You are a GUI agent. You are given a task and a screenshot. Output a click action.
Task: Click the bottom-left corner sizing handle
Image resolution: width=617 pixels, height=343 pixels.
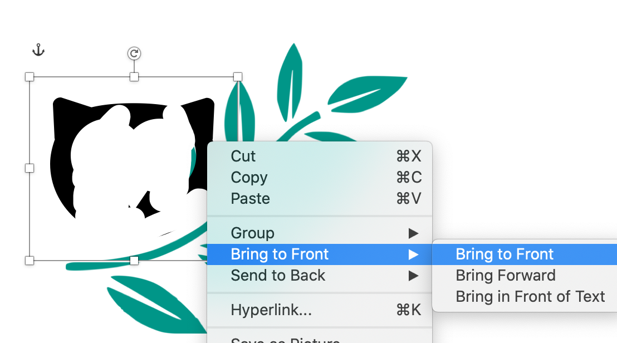[30, 261]
